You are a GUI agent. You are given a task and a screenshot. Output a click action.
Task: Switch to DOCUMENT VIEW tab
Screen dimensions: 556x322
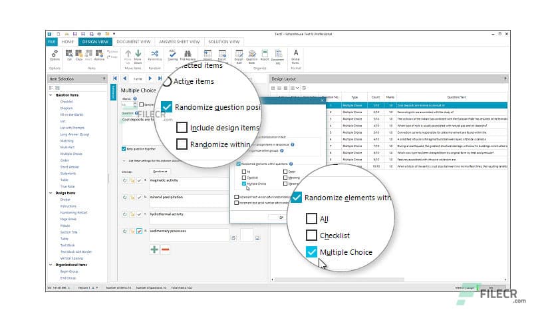133,42
